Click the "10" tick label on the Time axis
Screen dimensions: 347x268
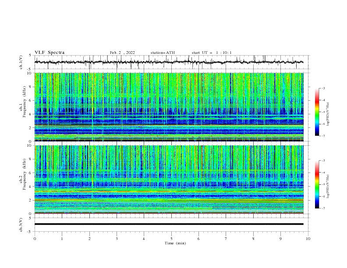tap(308, 239)
